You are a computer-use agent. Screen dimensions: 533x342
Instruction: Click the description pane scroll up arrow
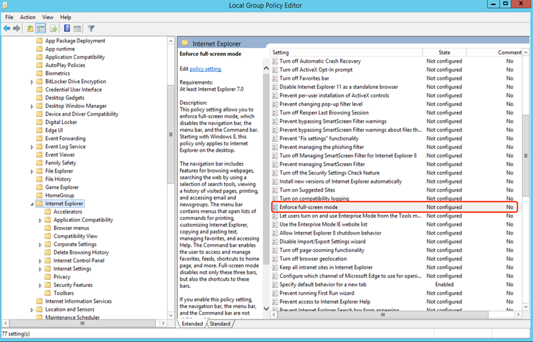(266, 68)
